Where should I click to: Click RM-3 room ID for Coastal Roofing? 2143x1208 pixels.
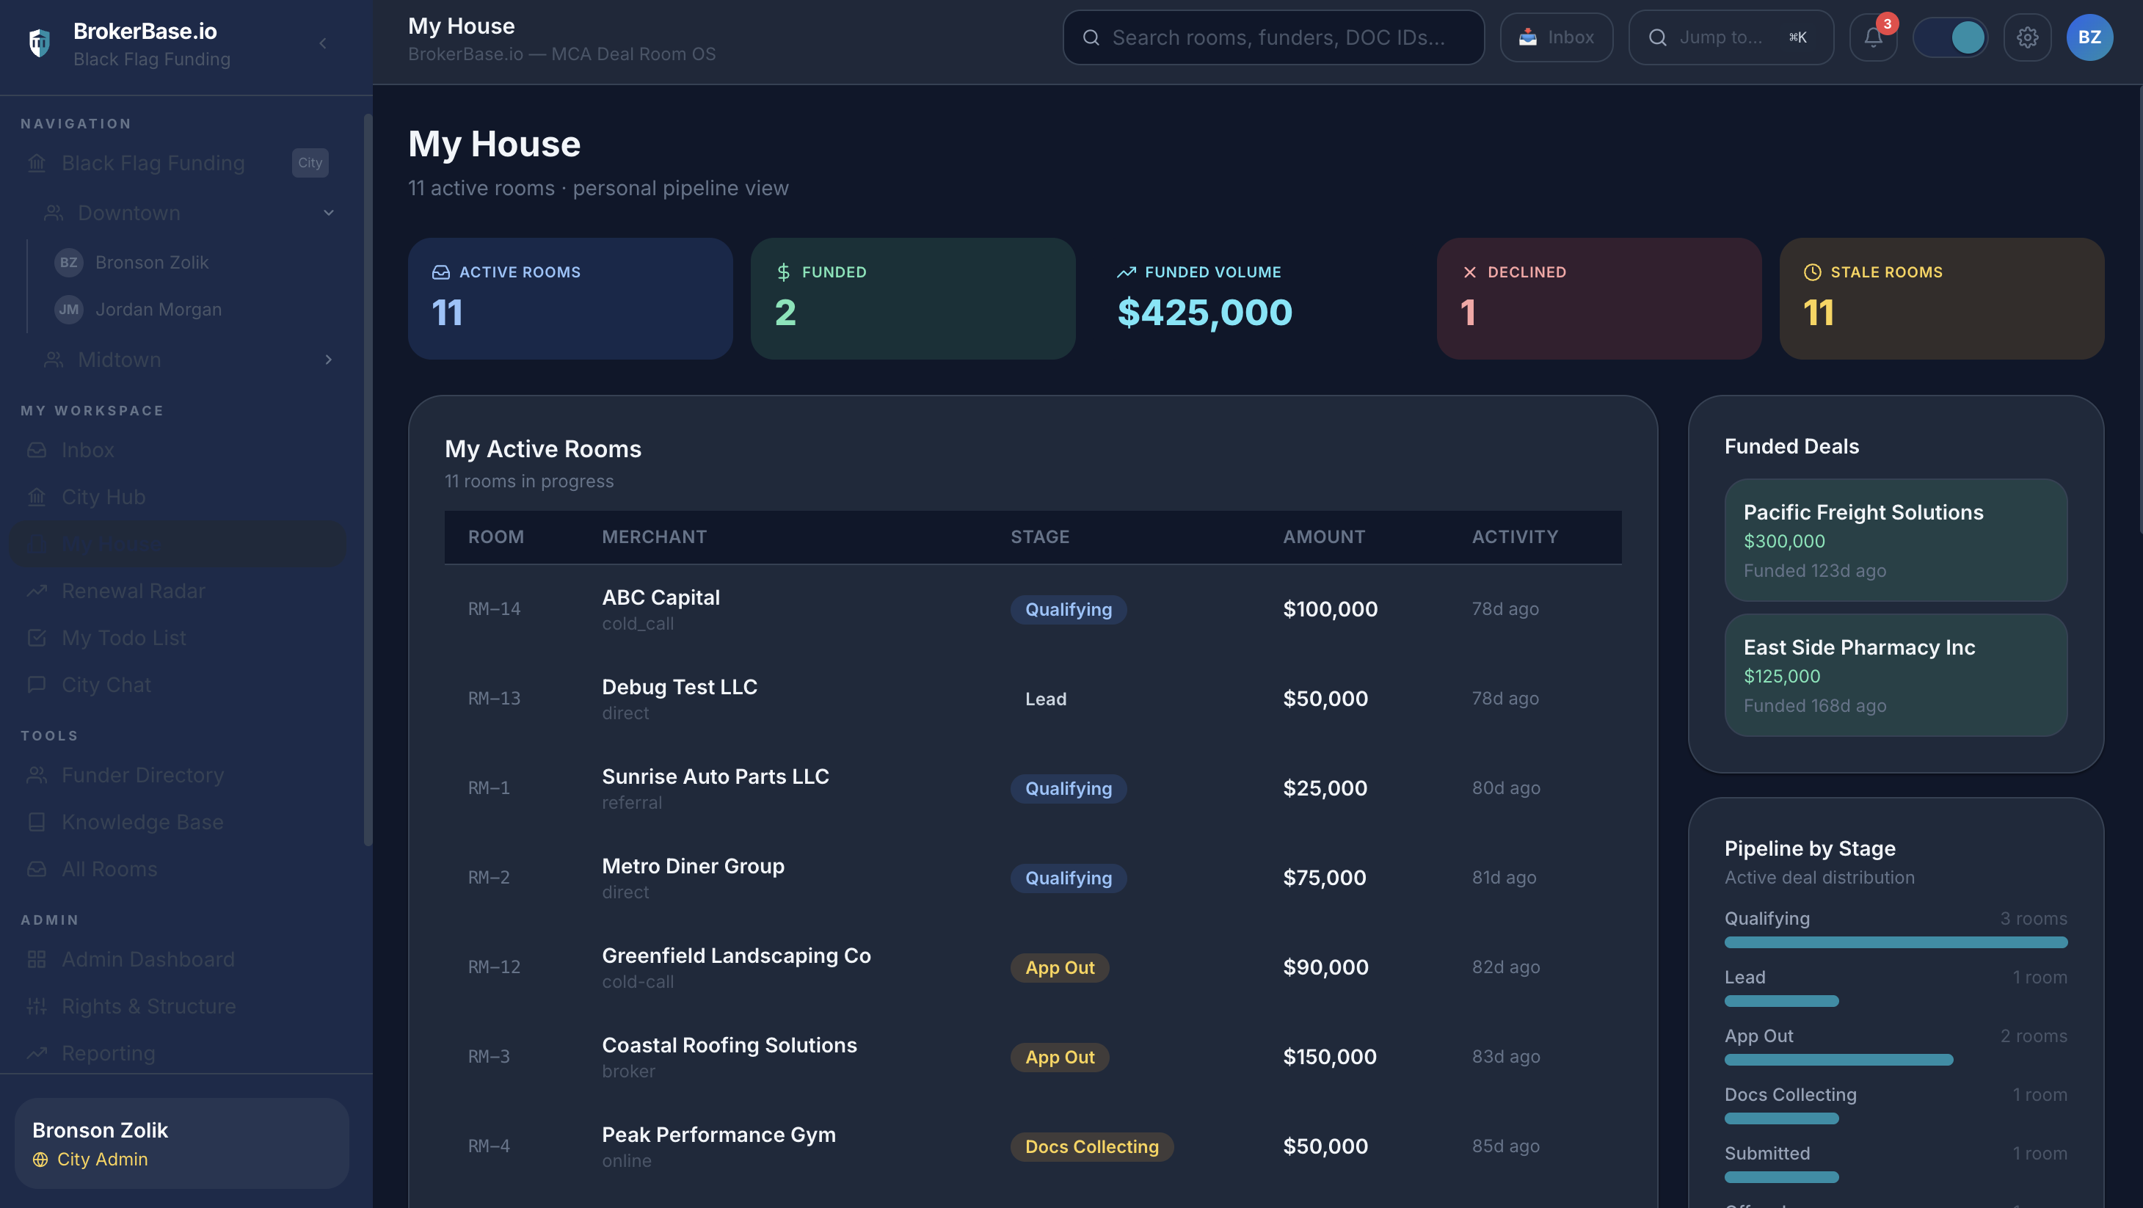pyautogui.click(x=488, y=1057)
